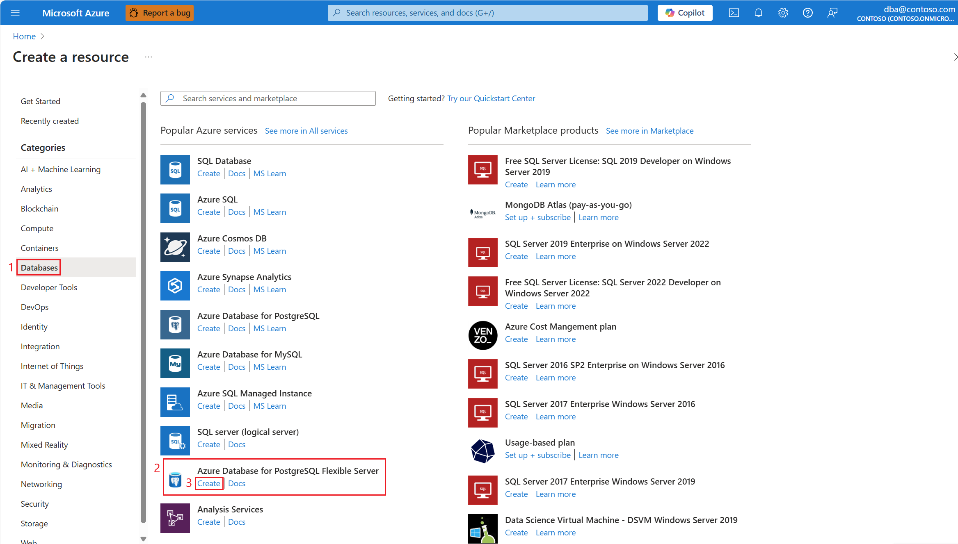Open the help question mark icon
The height and width of the screenshot is (544, 958).
(807, 12)
